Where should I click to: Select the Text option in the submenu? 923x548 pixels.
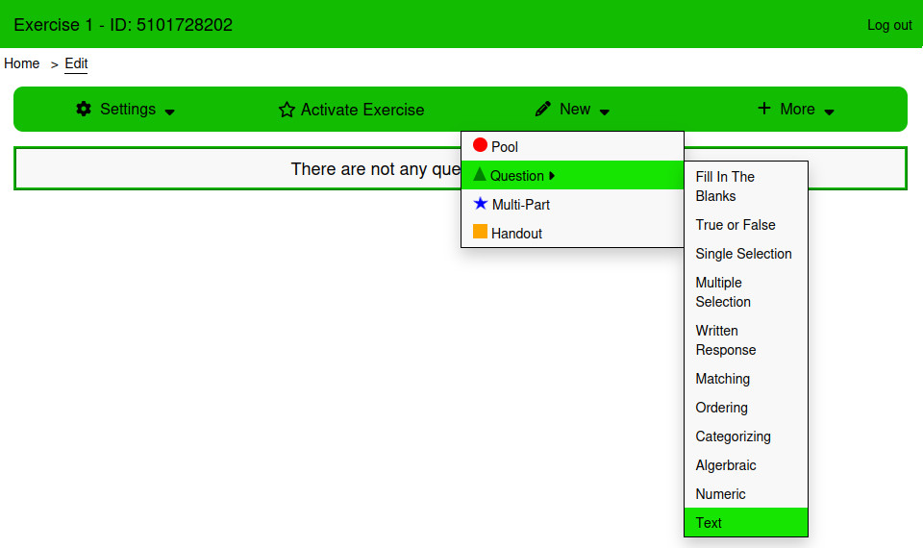coord(710,523)
